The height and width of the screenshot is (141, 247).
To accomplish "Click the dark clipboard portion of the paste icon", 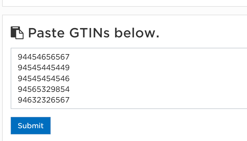I will pyautogui.click(x=13, y=32).
